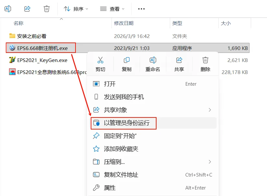
Task: Click the path icon beside 复制文件地址
Action: (x=96, y=175)
